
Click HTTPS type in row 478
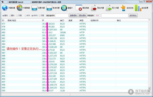coord(83,27)
